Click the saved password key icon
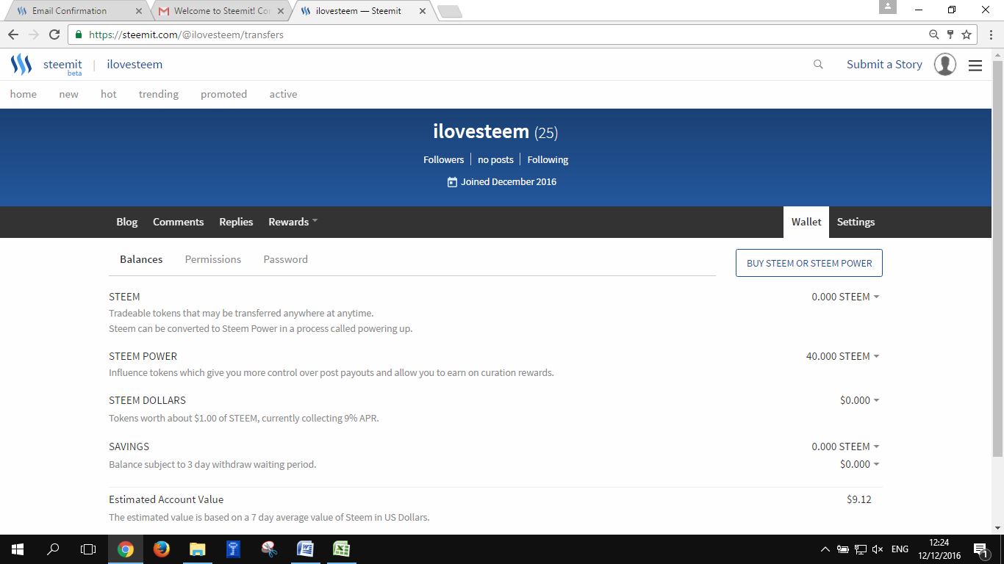Viewport: 1004px width, 564px height. tap(950, 35)
